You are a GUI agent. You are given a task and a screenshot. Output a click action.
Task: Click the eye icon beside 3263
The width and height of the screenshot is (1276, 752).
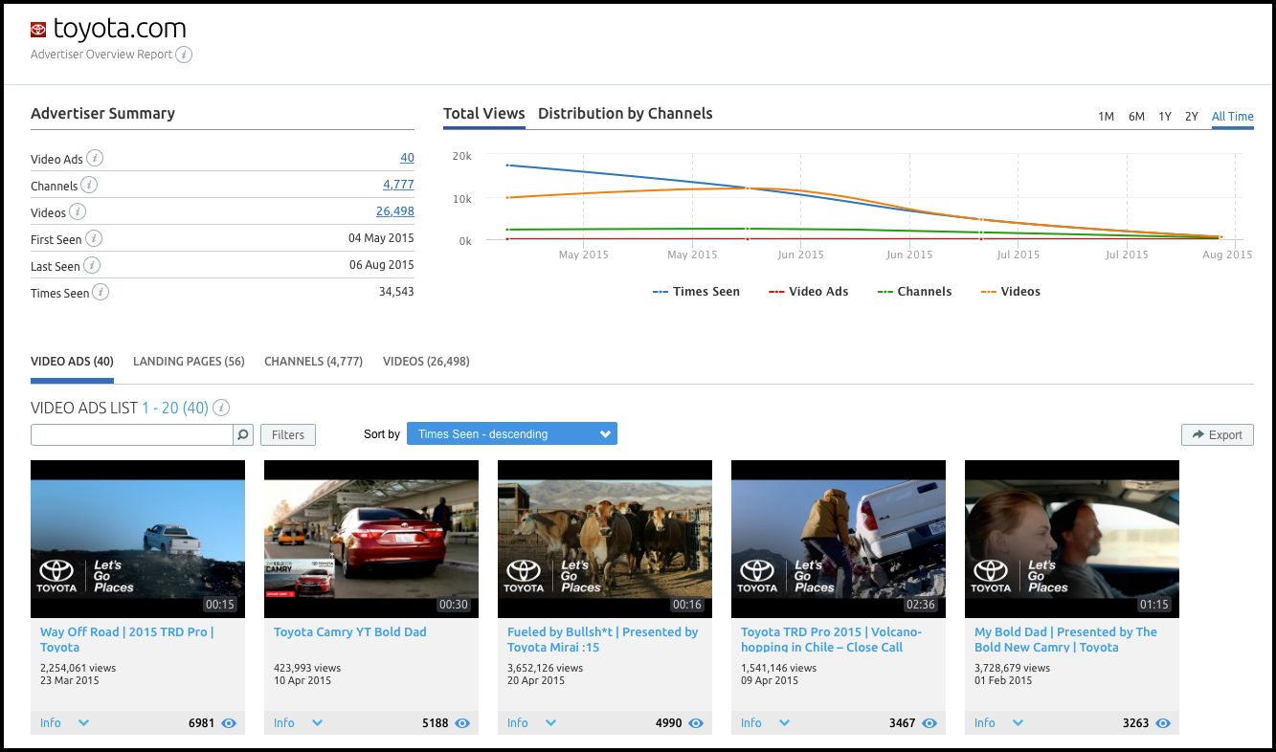(x=1163, y=723)
